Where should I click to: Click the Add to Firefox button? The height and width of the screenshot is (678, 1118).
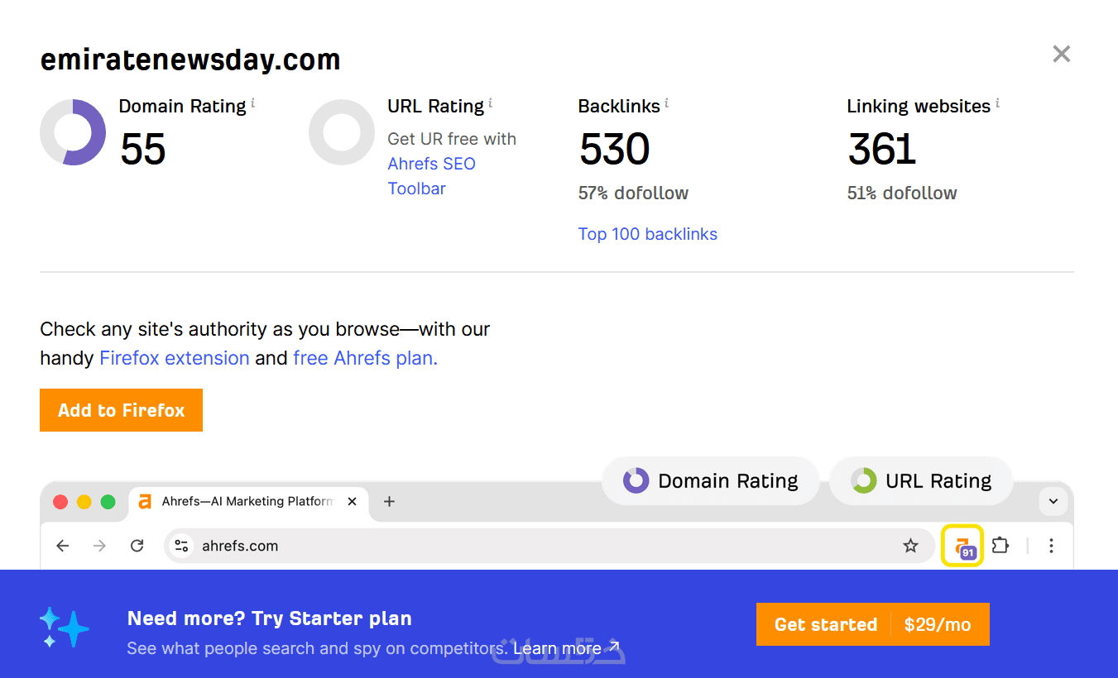pos(121,410)
